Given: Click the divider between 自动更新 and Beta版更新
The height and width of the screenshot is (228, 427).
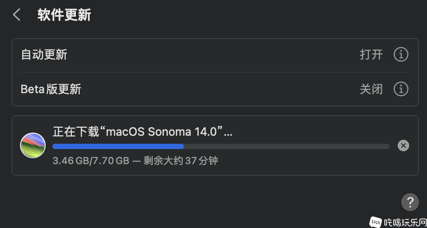Looking at the screenshot, I should pos(215,72).
